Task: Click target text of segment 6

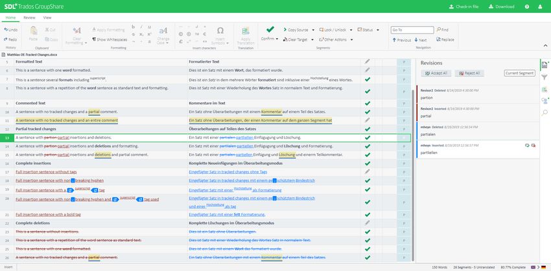Action: click(236, 70)
